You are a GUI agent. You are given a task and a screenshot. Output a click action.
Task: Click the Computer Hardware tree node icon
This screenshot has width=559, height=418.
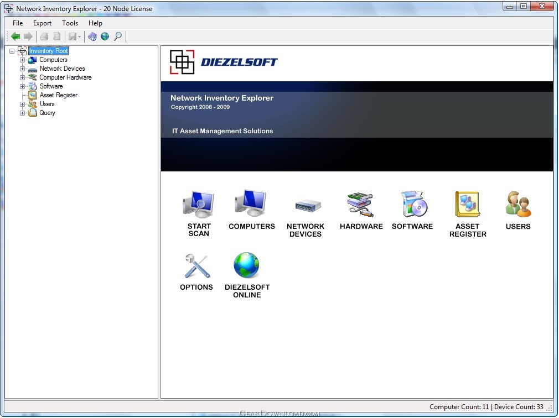tap(33, 77)
